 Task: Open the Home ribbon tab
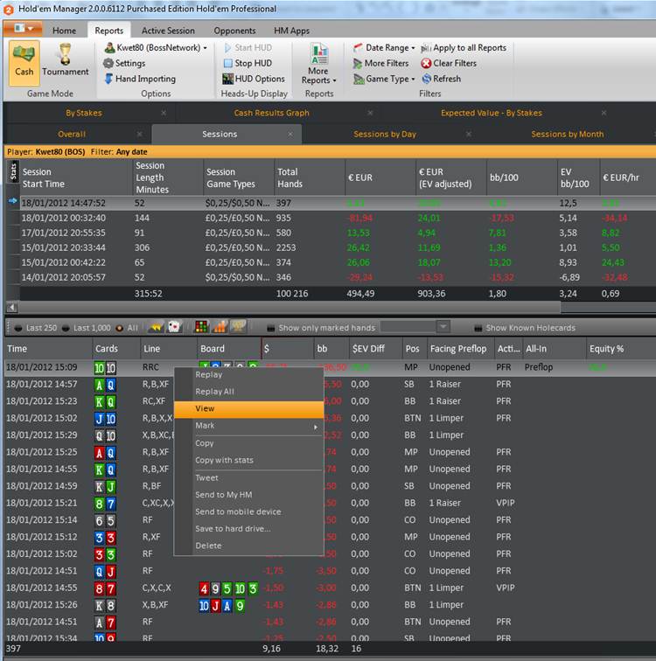pyautogui.click(x=64, y=31)
